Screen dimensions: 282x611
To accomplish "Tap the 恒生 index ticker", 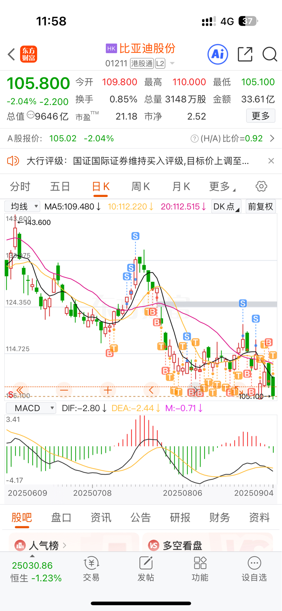I will (x=36, y=571).
